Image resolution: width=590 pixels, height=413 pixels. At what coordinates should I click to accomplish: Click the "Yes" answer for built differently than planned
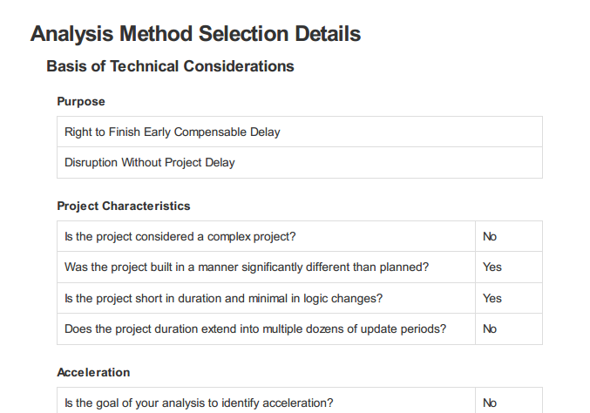click(492, 267)
